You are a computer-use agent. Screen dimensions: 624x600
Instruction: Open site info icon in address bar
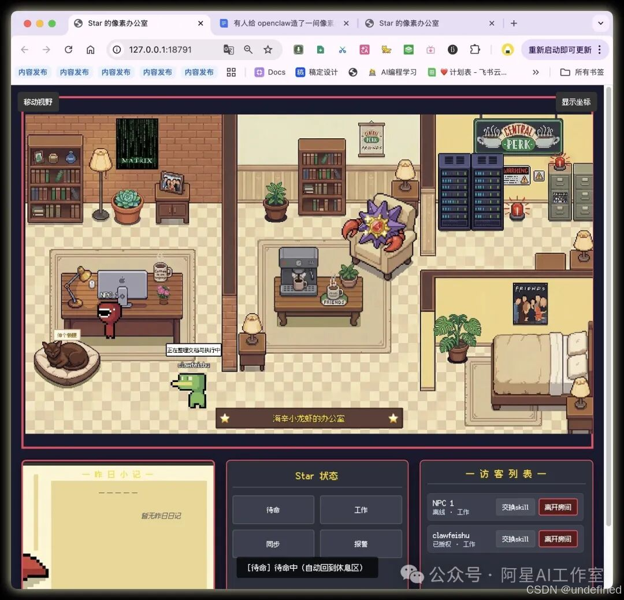(x=117, y=50)
